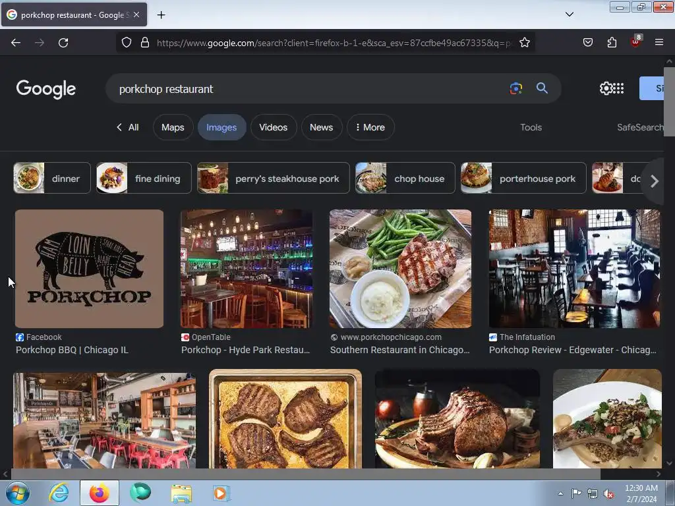Open Porkchop - Hyde Park Restaurant link
This screenshot has width=675, height=506.
pos(245,350)
